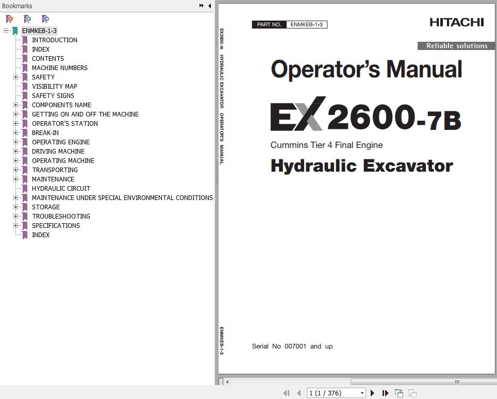Viewport: 497px width, 399px height.
Task: Go to the previous page
Action: coord(299,393)
